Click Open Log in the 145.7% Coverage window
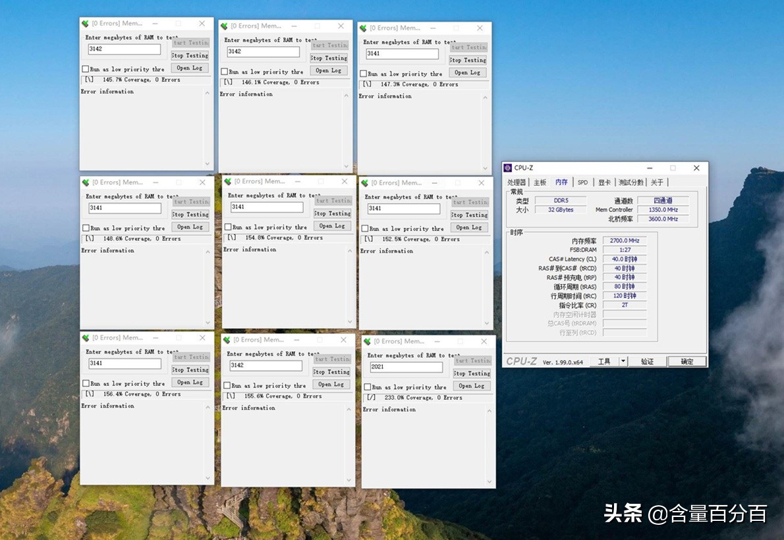 click(189, 68)
